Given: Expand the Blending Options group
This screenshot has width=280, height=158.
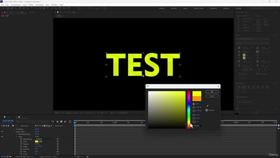Looking at the screenshot, I should tap(17, 134).
